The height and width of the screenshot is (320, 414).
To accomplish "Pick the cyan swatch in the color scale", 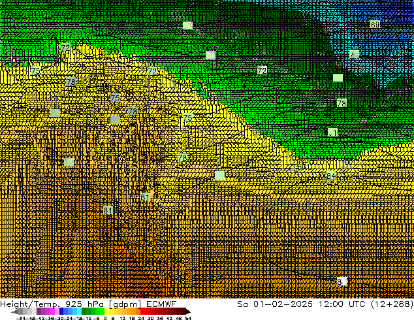I will 79,312.
